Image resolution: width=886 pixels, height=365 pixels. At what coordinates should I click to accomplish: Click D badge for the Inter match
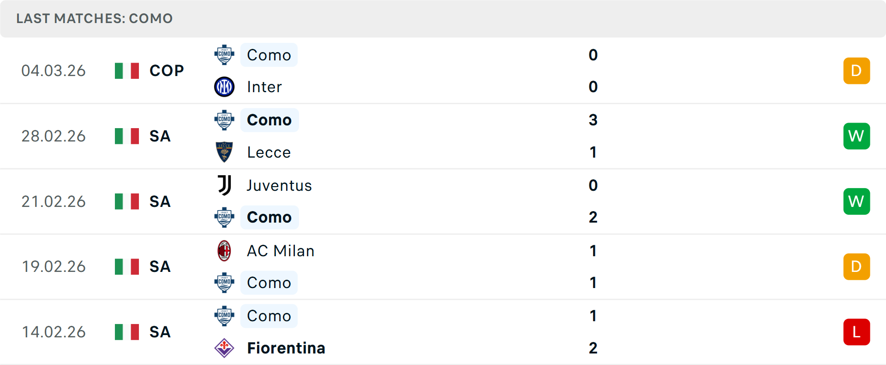point(856,71)
